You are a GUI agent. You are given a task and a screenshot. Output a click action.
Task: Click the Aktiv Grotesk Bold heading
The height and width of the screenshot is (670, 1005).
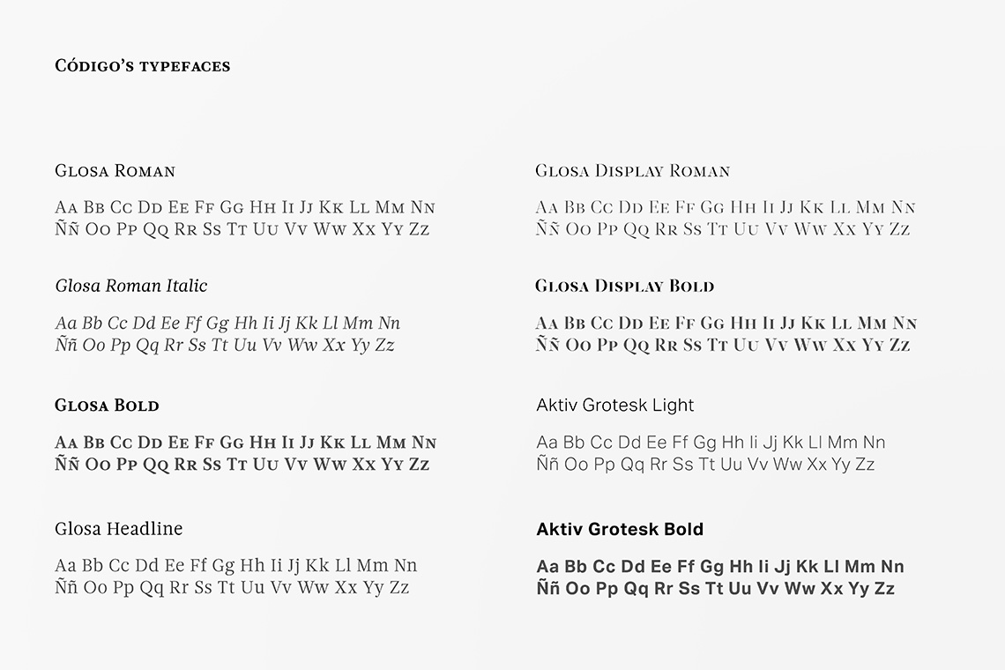620,529
